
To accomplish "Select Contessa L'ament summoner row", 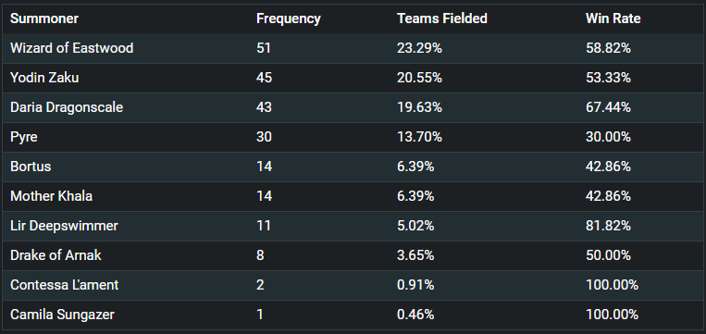I will 353,285.
